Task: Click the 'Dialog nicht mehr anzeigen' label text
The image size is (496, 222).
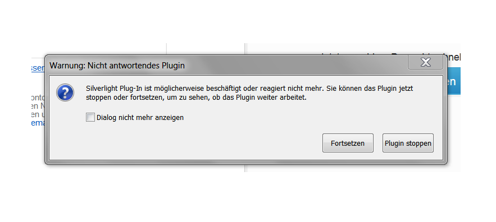Action: 140,118
